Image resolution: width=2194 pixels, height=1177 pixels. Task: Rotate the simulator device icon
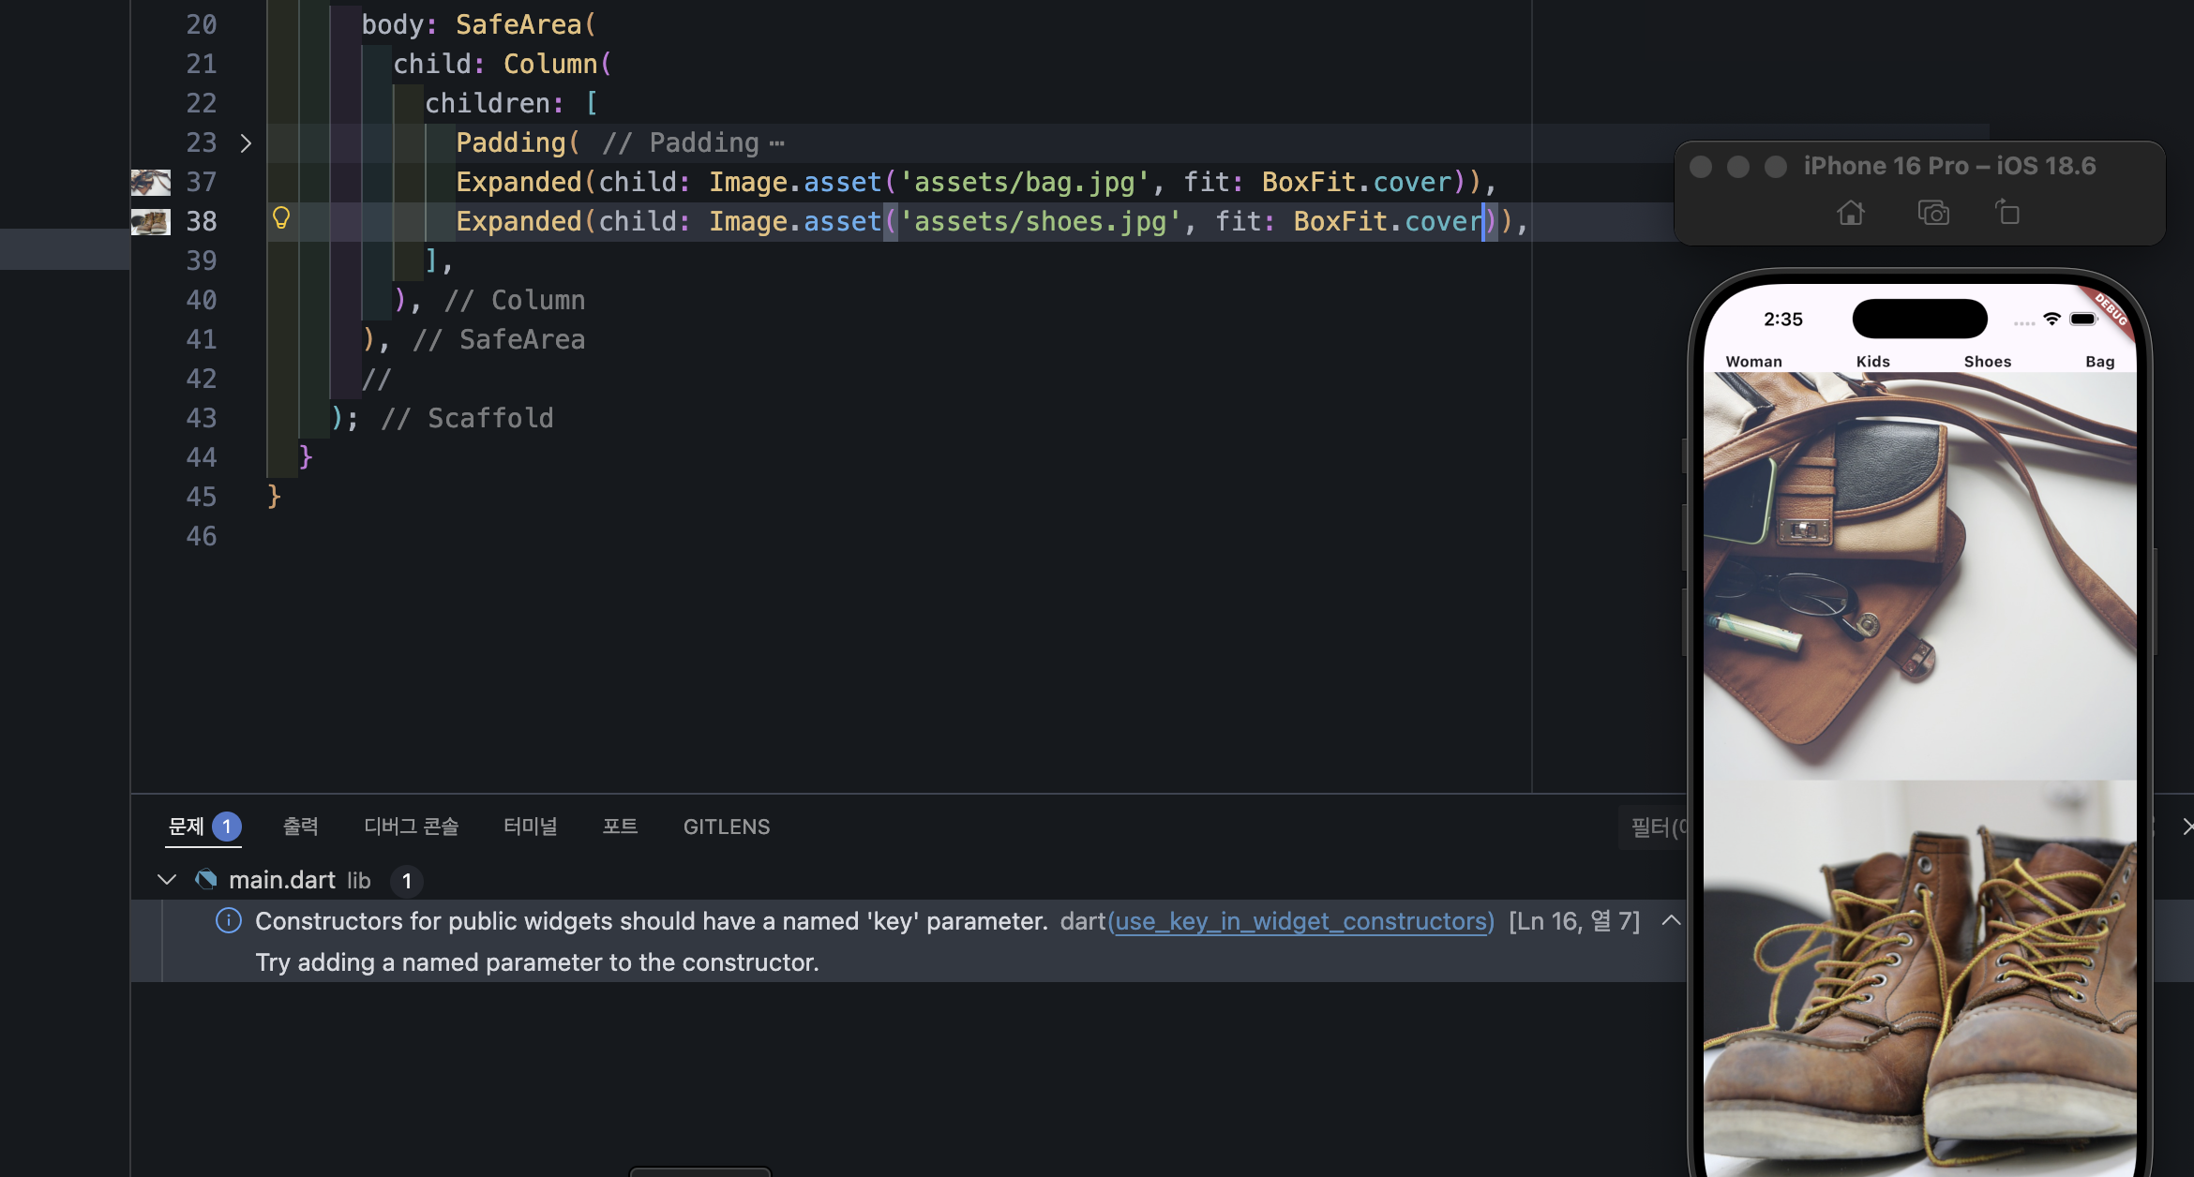[2007, 213]
